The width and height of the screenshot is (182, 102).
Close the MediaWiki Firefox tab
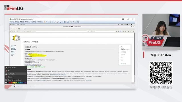pos(23,29)
